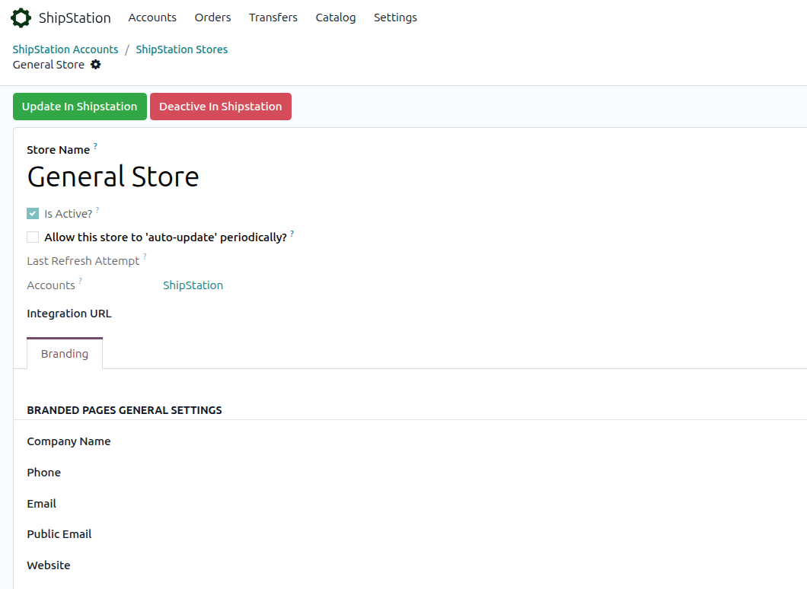Click the General Store name field
Image resolution: width=807 pixels, height=589 pixels.
113,177
